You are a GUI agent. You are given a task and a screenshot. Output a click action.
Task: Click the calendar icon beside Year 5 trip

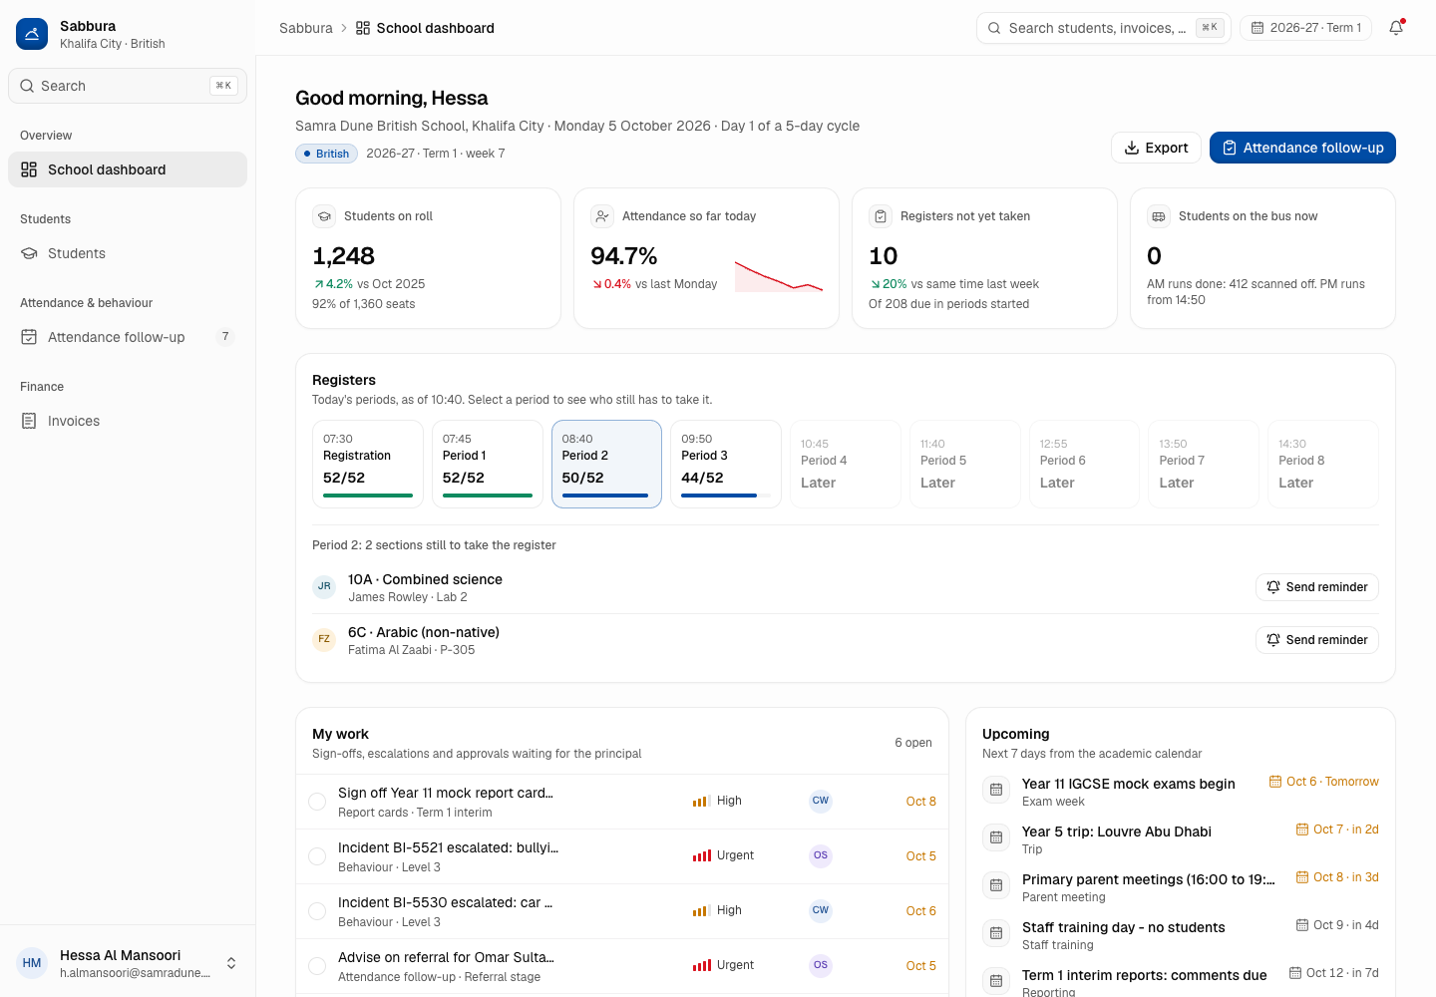996,837
